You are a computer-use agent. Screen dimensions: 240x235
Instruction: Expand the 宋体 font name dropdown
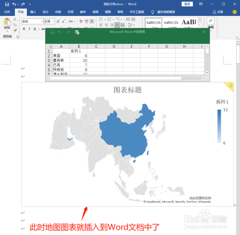pyautogui.click(x=42, y=21)
